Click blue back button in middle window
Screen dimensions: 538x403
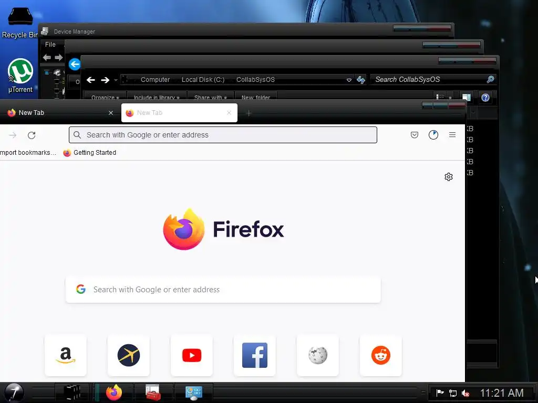(x=75, y=64)
